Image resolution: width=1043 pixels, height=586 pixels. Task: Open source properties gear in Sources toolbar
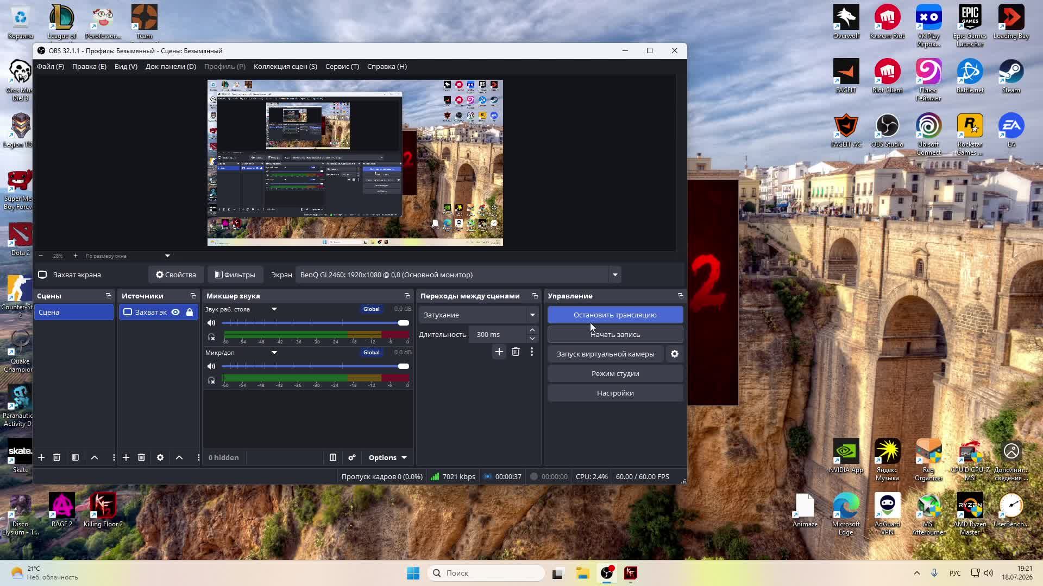click(x=160, y=457)
